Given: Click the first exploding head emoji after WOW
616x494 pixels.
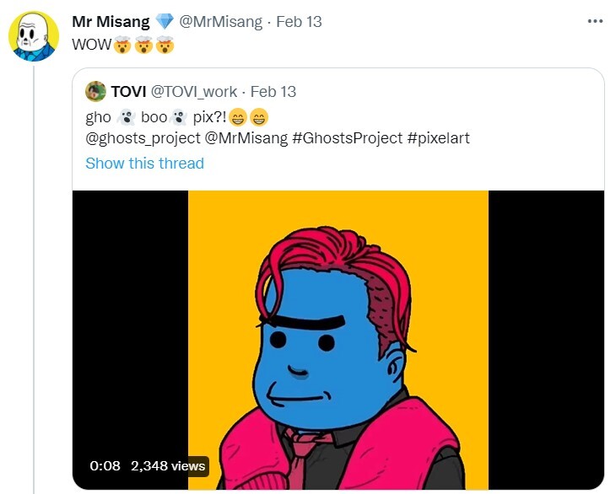Looking at the screenshot, I should click(x=124, y=44).
